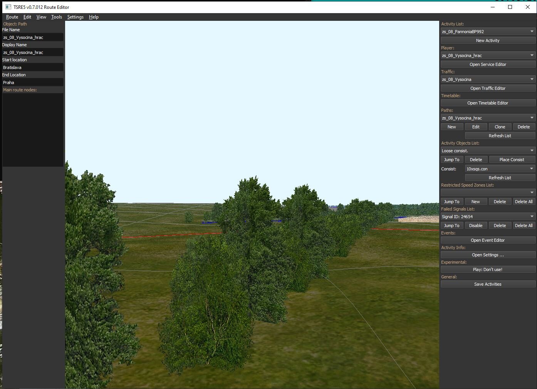Click the New Activity button
The image size is (537, 389).
[488, 40]
